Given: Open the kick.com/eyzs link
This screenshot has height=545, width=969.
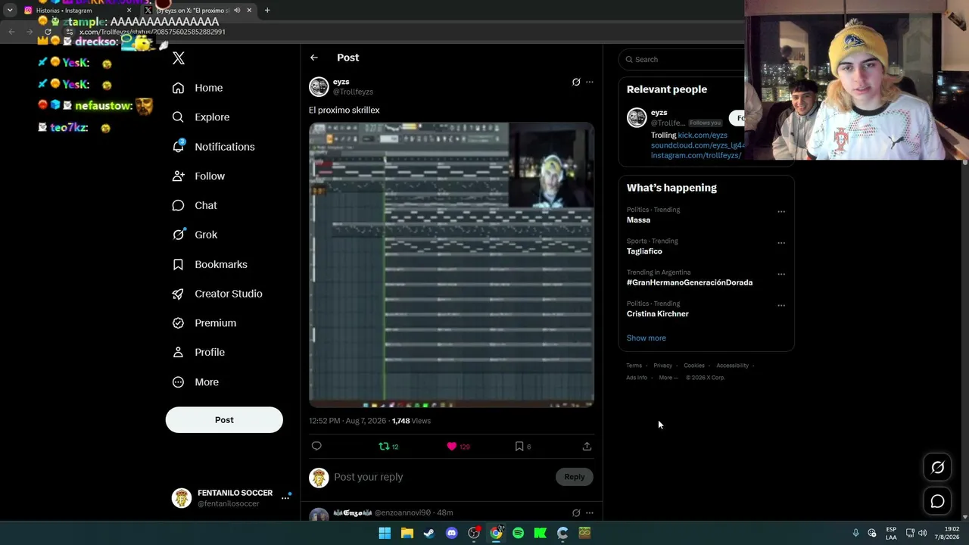Looking at the screenshot, I should [703, 135].
